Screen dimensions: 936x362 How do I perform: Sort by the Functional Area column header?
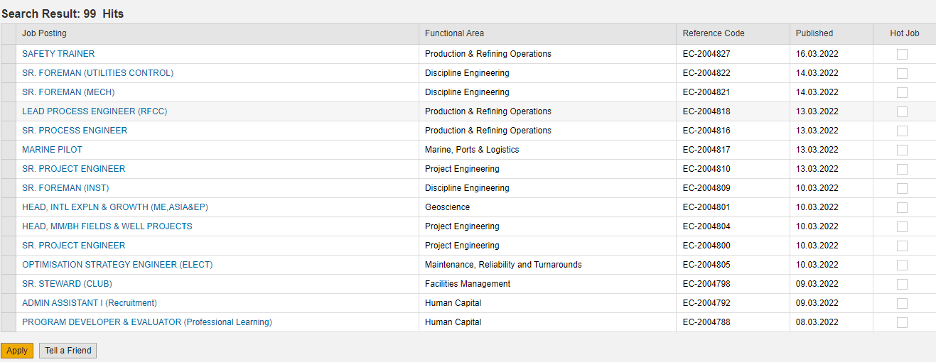(454, 33)
